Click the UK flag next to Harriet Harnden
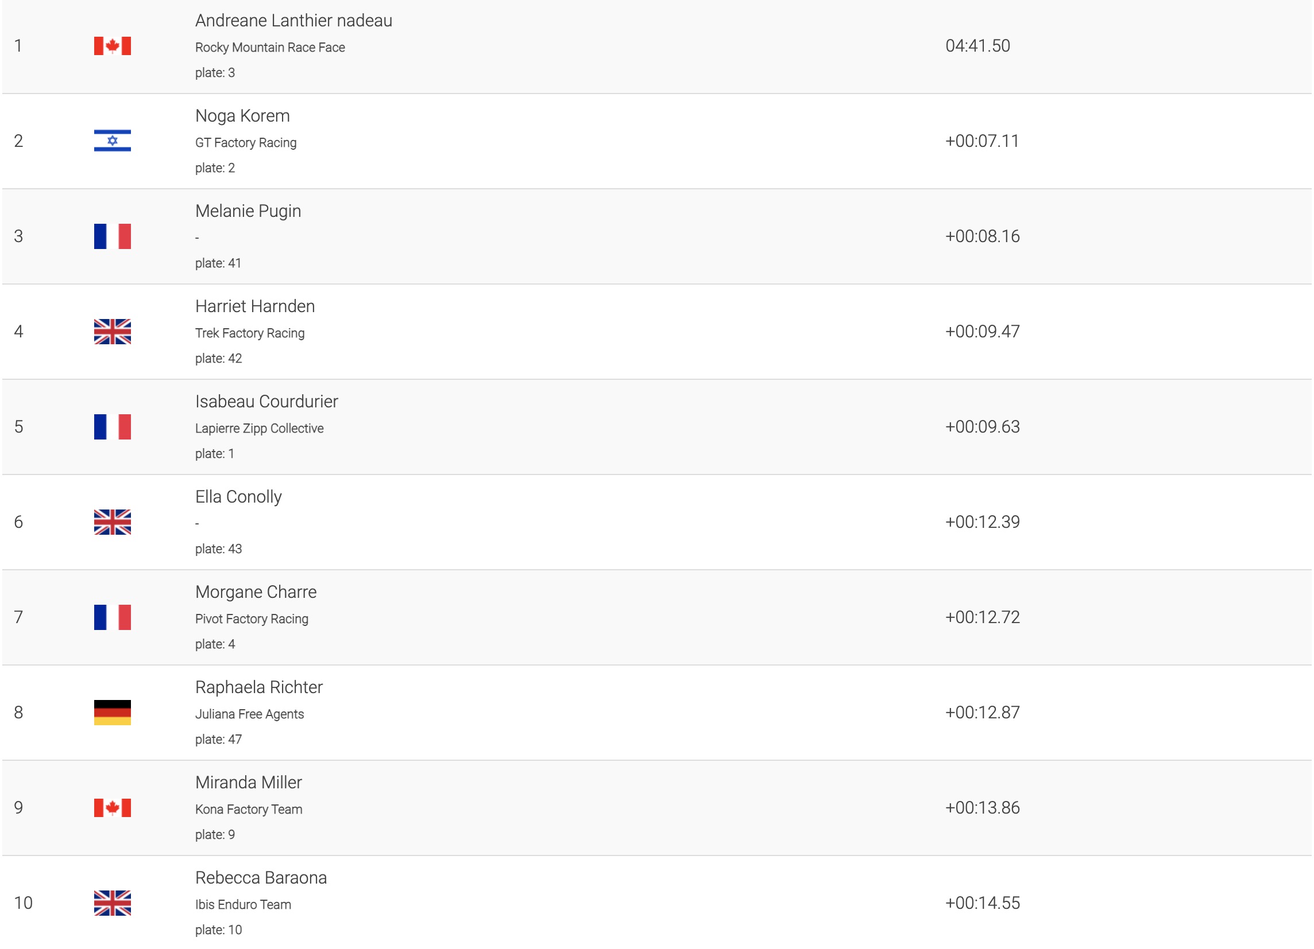 (113, 332)
